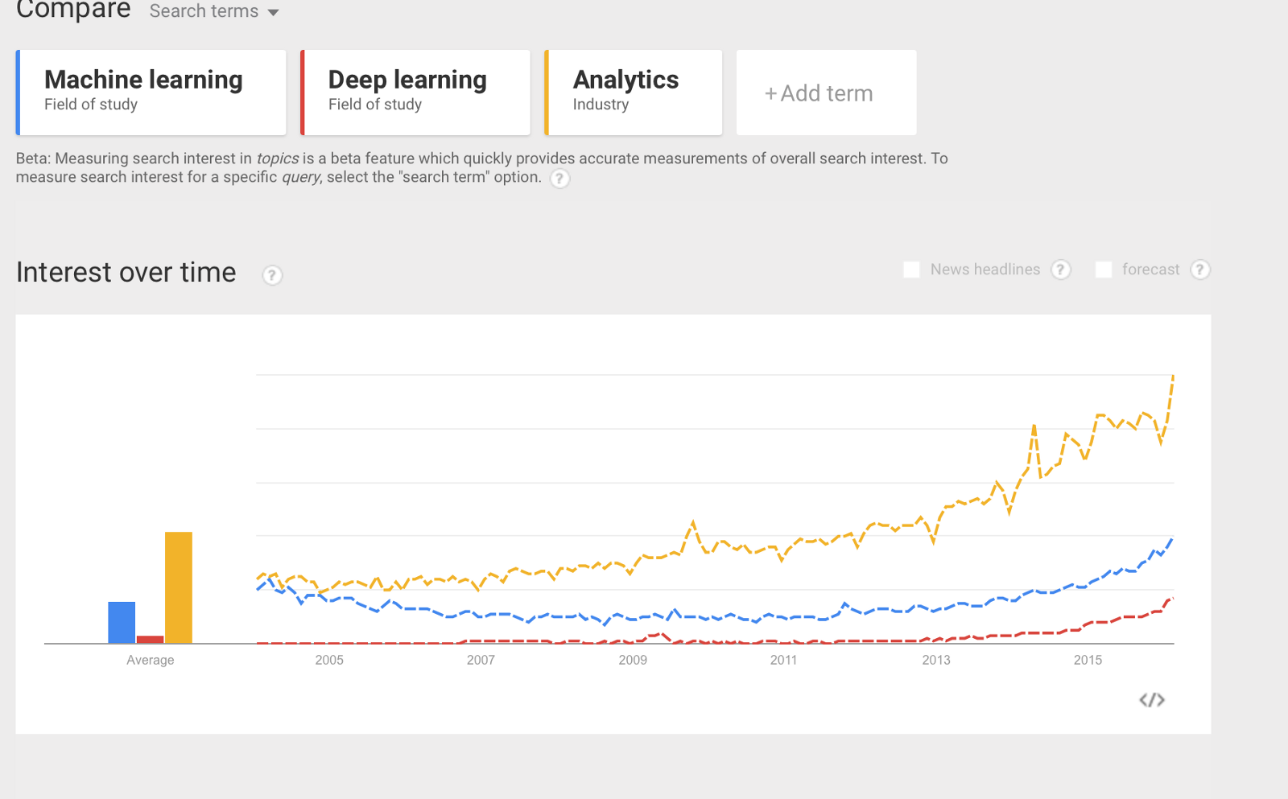Click the yellow Analytics line peak
1288x799 pixels.
[1173, 377]
